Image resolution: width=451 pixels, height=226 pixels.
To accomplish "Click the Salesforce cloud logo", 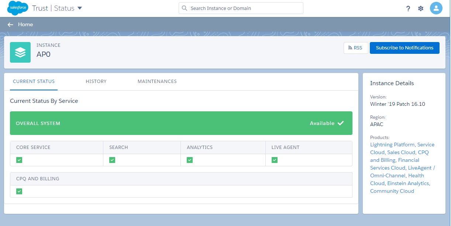I will [x=18, y=8].
